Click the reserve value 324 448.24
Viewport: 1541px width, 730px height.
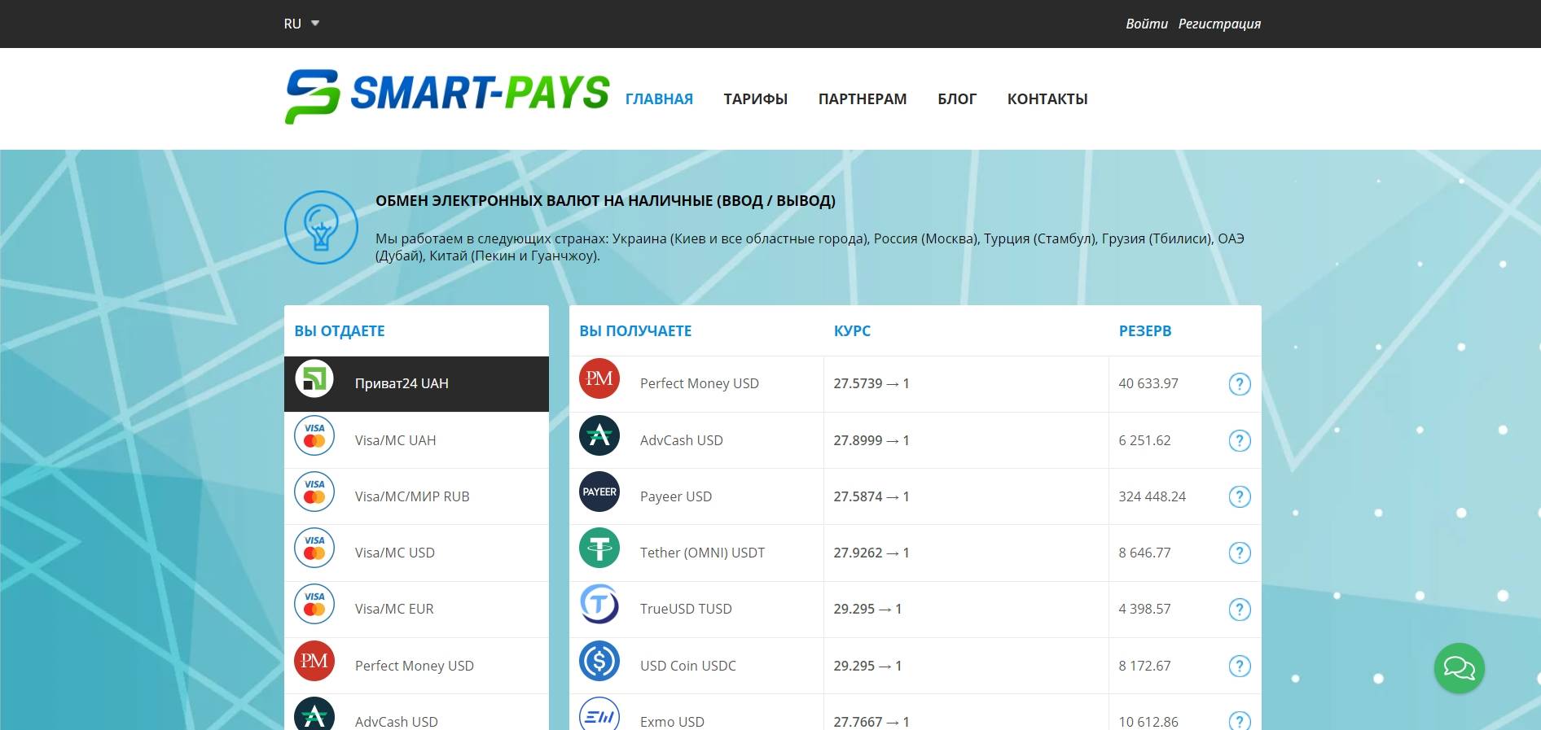pos(1152,496)
